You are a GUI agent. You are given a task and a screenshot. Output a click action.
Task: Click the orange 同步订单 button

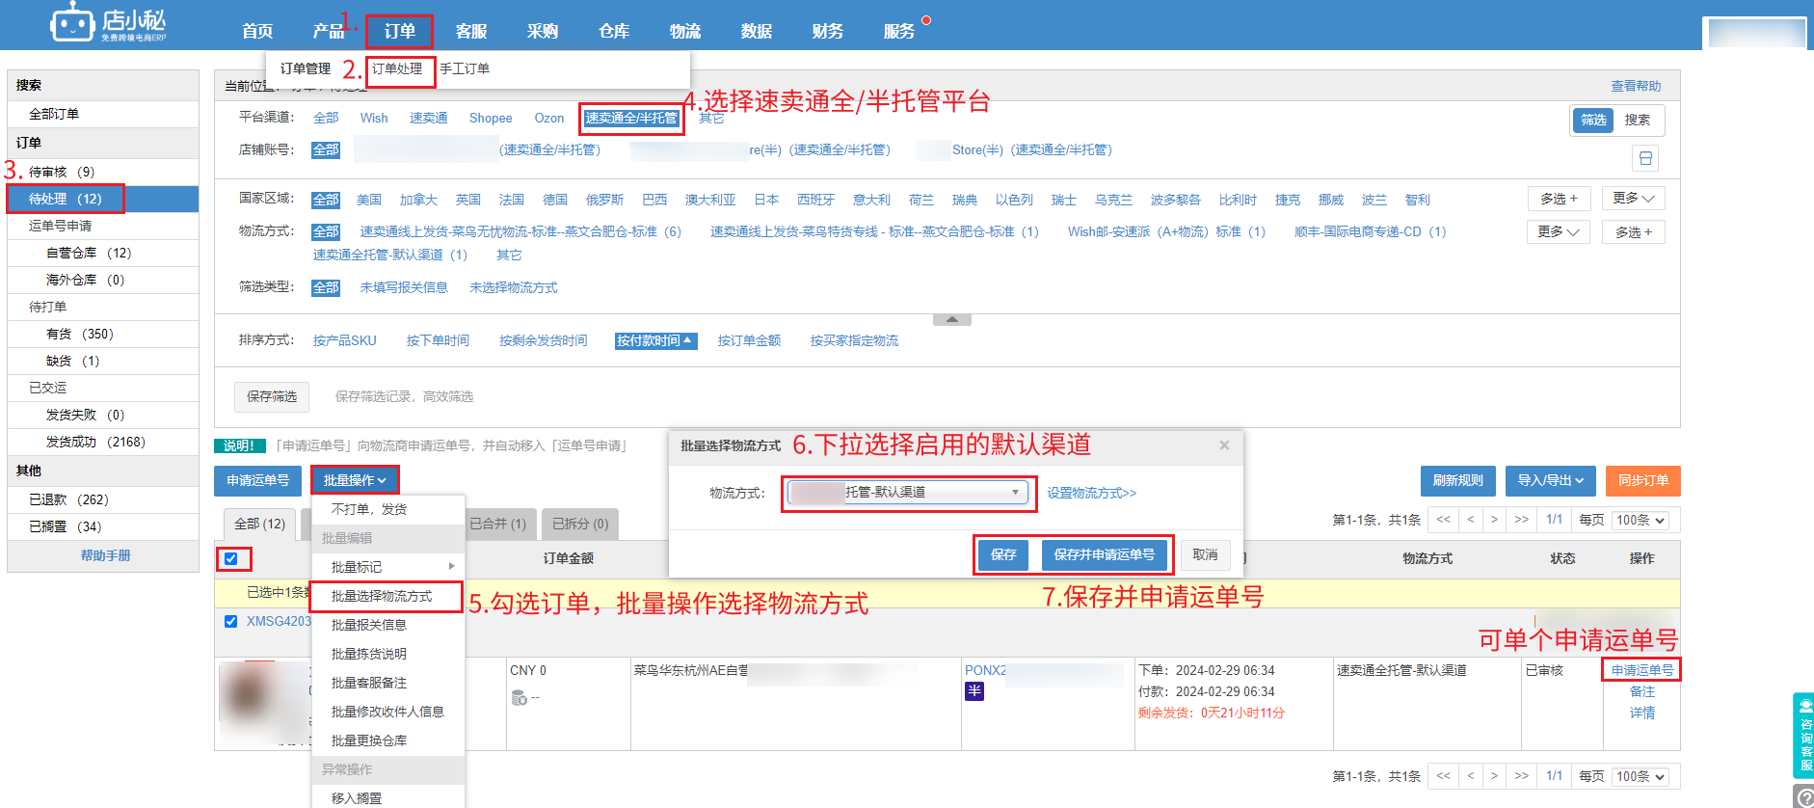[x=1643, y=480]
